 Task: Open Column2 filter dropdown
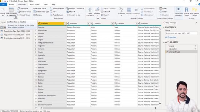click(89, 24)
